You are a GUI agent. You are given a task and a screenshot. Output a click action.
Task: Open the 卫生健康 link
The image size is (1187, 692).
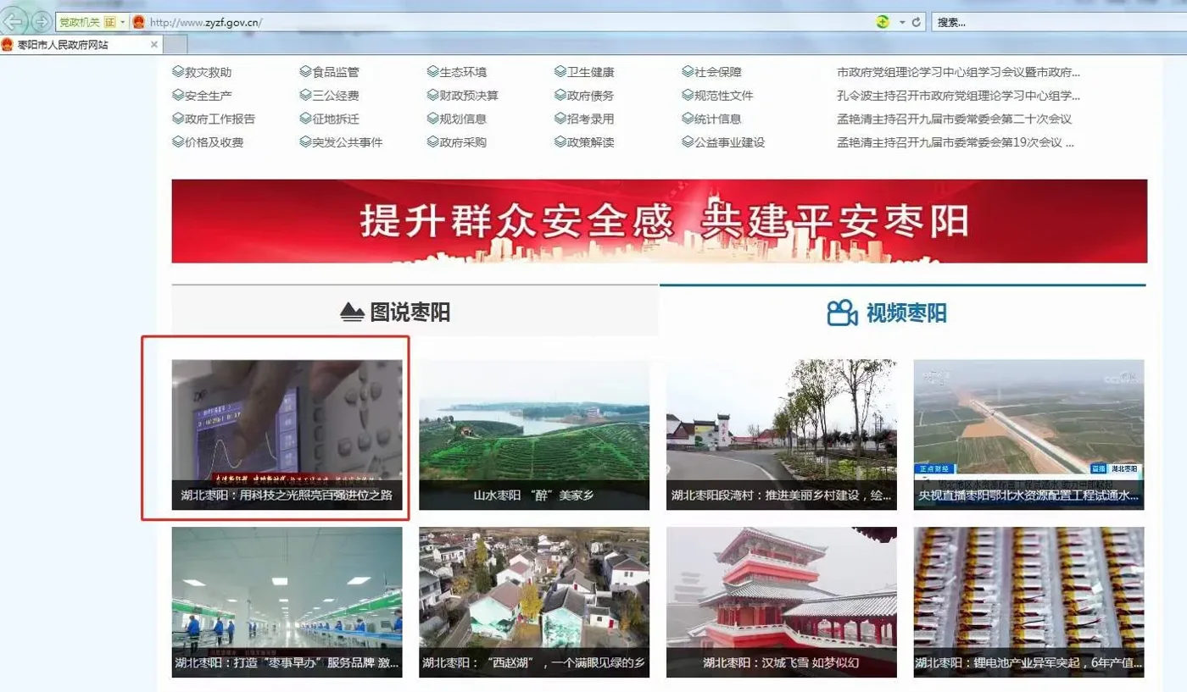[x=590, y=72]
